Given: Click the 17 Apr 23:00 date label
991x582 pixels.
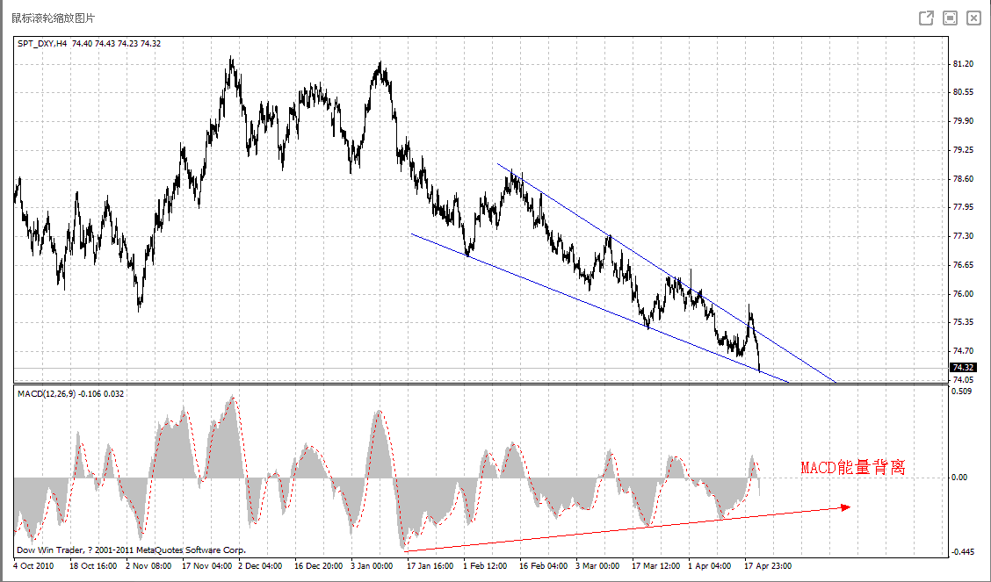Looking at the screenshot, I should click(768, 565).
